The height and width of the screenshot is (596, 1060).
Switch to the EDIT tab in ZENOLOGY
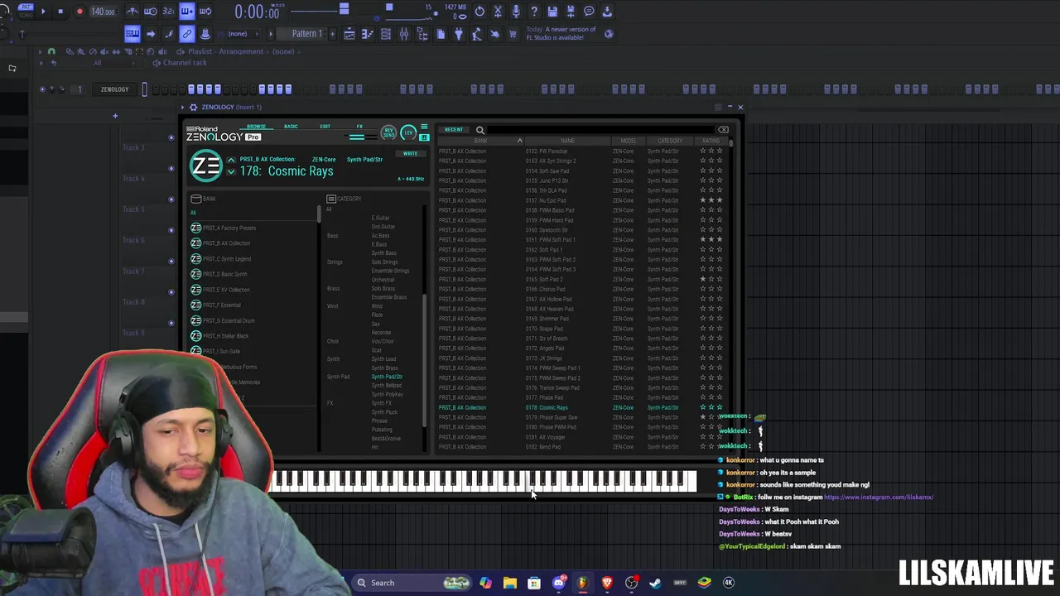pyautogui.click(x=325, y=127)
